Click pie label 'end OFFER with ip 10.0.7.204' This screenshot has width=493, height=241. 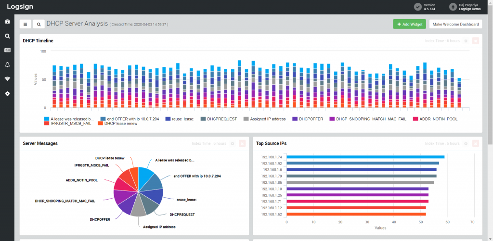tap(197, 176)
